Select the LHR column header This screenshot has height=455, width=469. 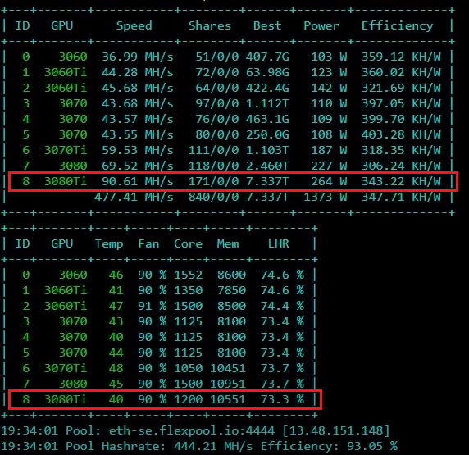point(278,243)
